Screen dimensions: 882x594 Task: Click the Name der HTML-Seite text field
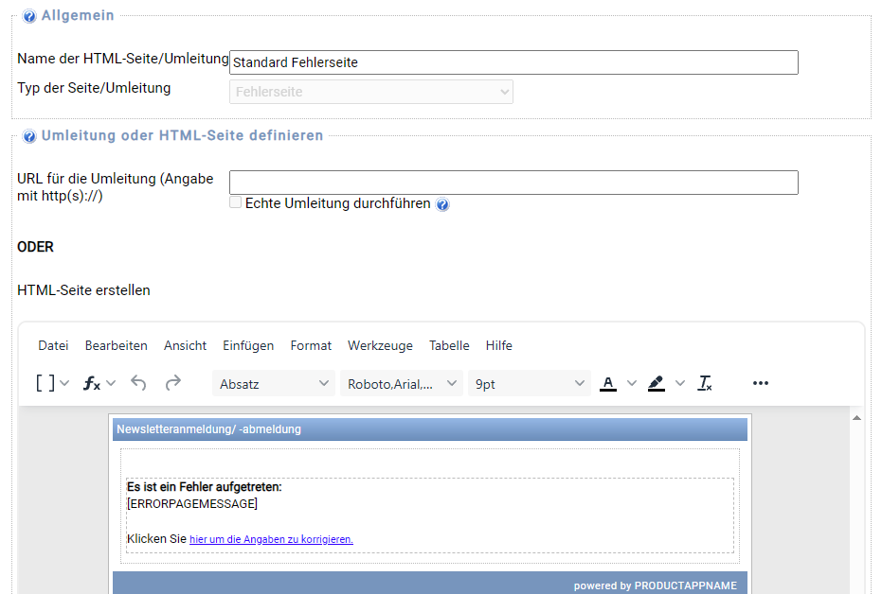513,62
